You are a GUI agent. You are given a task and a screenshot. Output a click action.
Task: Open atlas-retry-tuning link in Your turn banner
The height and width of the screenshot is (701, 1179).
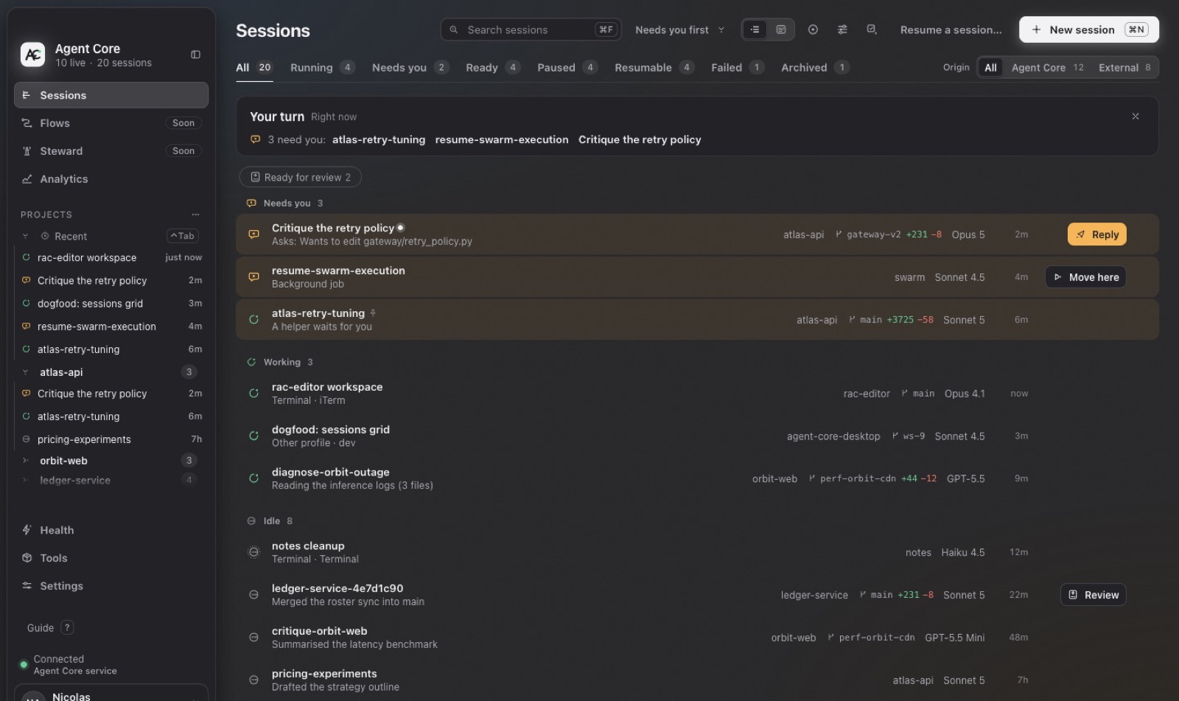coord(378,140)
